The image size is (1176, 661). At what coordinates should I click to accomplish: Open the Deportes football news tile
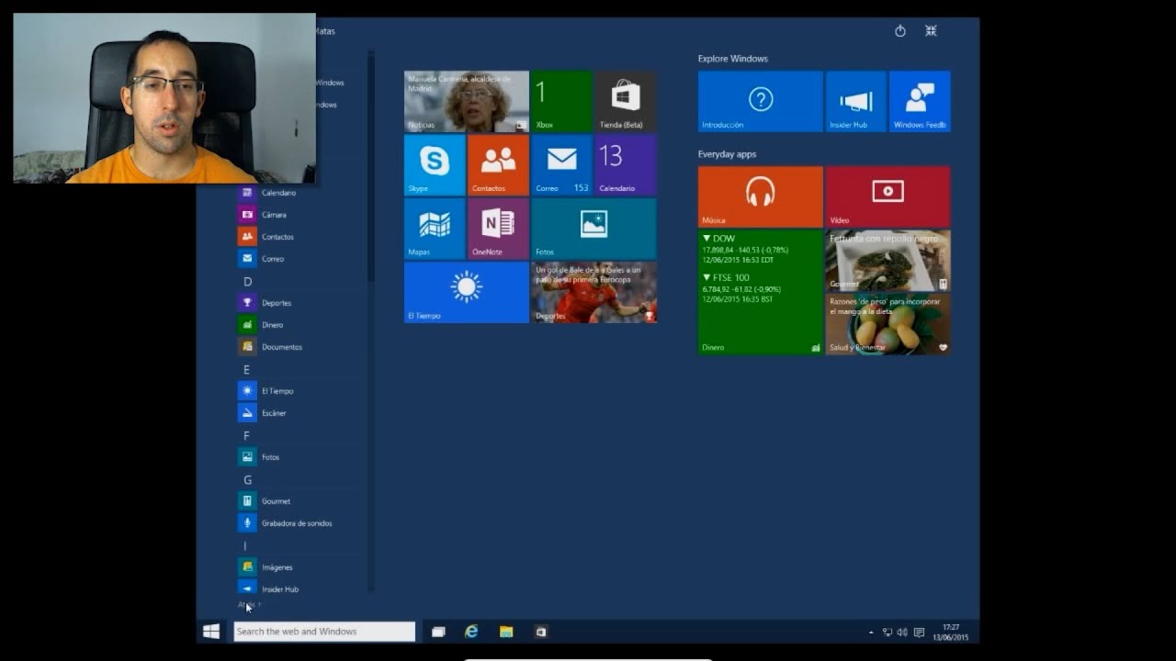tap(594, 292)
